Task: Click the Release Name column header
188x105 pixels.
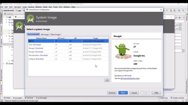Action: click(41, 38)
